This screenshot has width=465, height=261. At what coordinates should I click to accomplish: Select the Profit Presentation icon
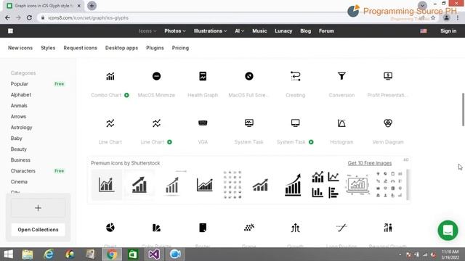click(x=388, y=76)
